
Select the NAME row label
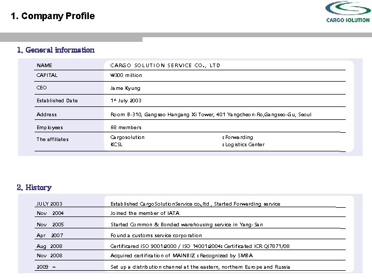(x=44, y=65)
